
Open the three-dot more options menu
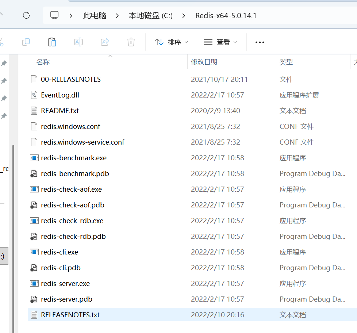pos(260,42)
